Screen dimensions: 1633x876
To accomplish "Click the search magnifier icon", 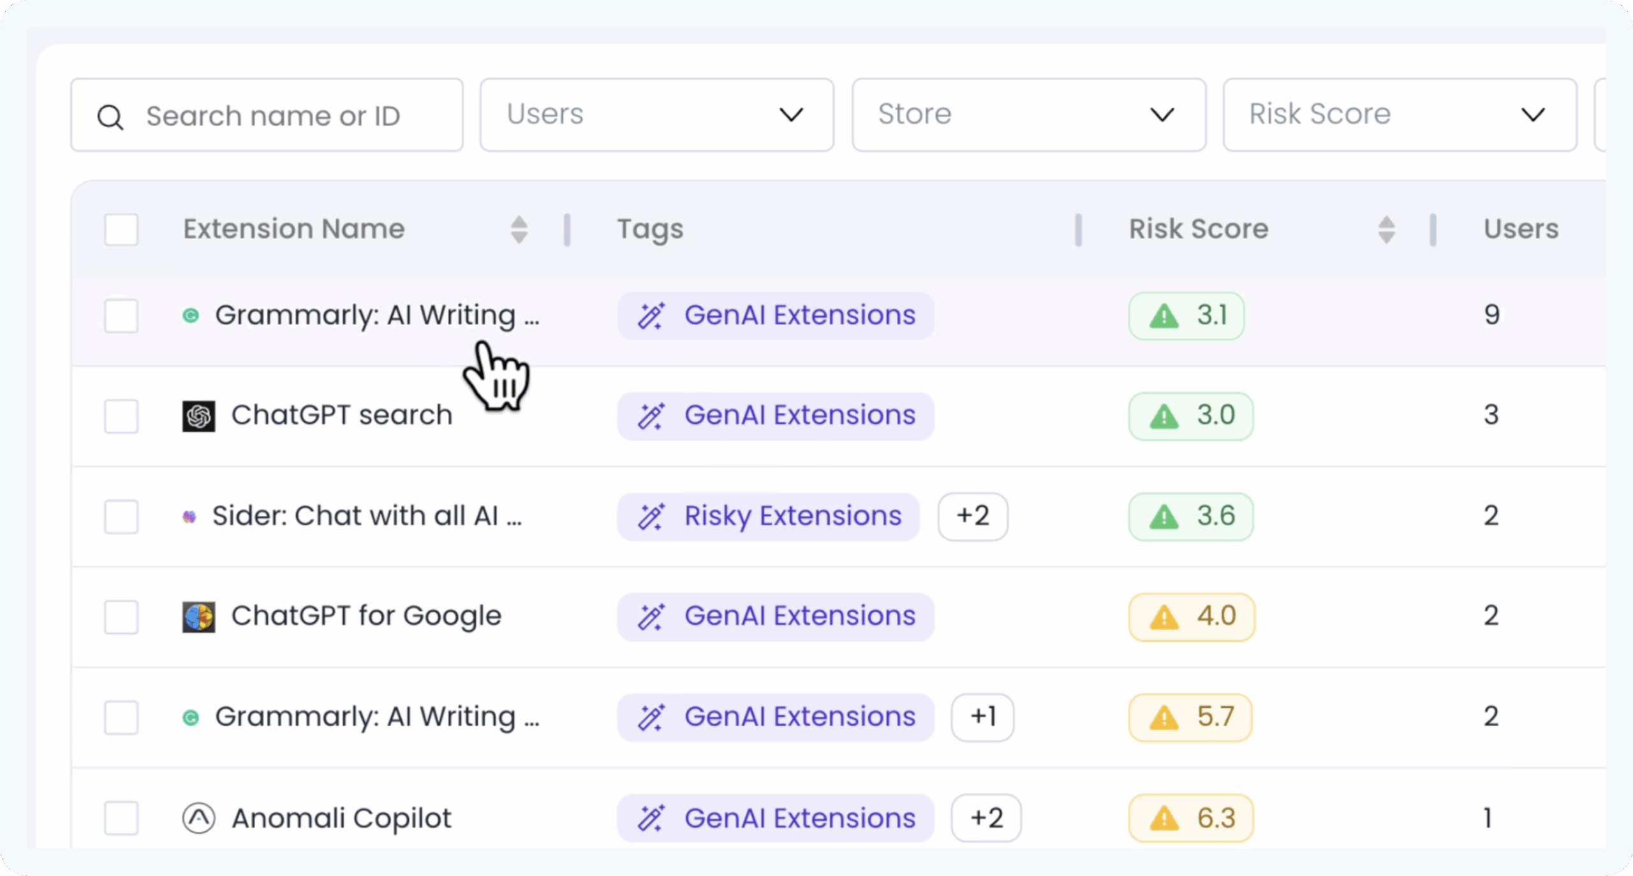I will 110,117.
